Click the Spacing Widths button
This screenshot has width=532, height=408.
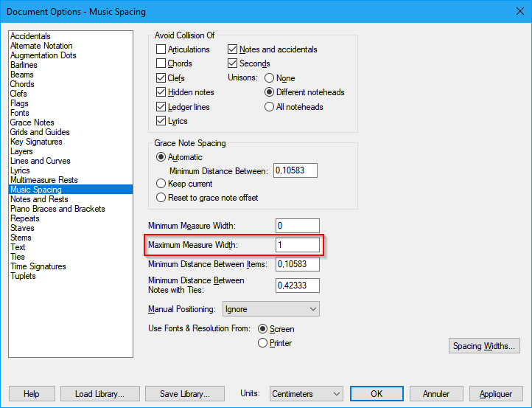[485, 346]
